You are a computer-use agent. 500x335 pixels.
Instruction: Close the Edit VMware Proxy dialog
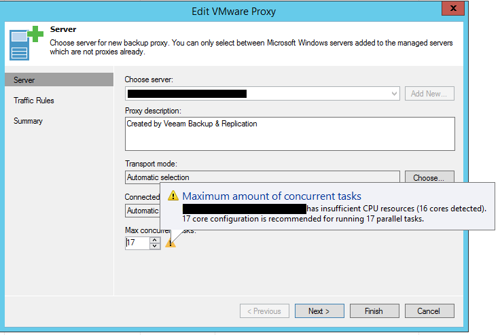(453, 8)
